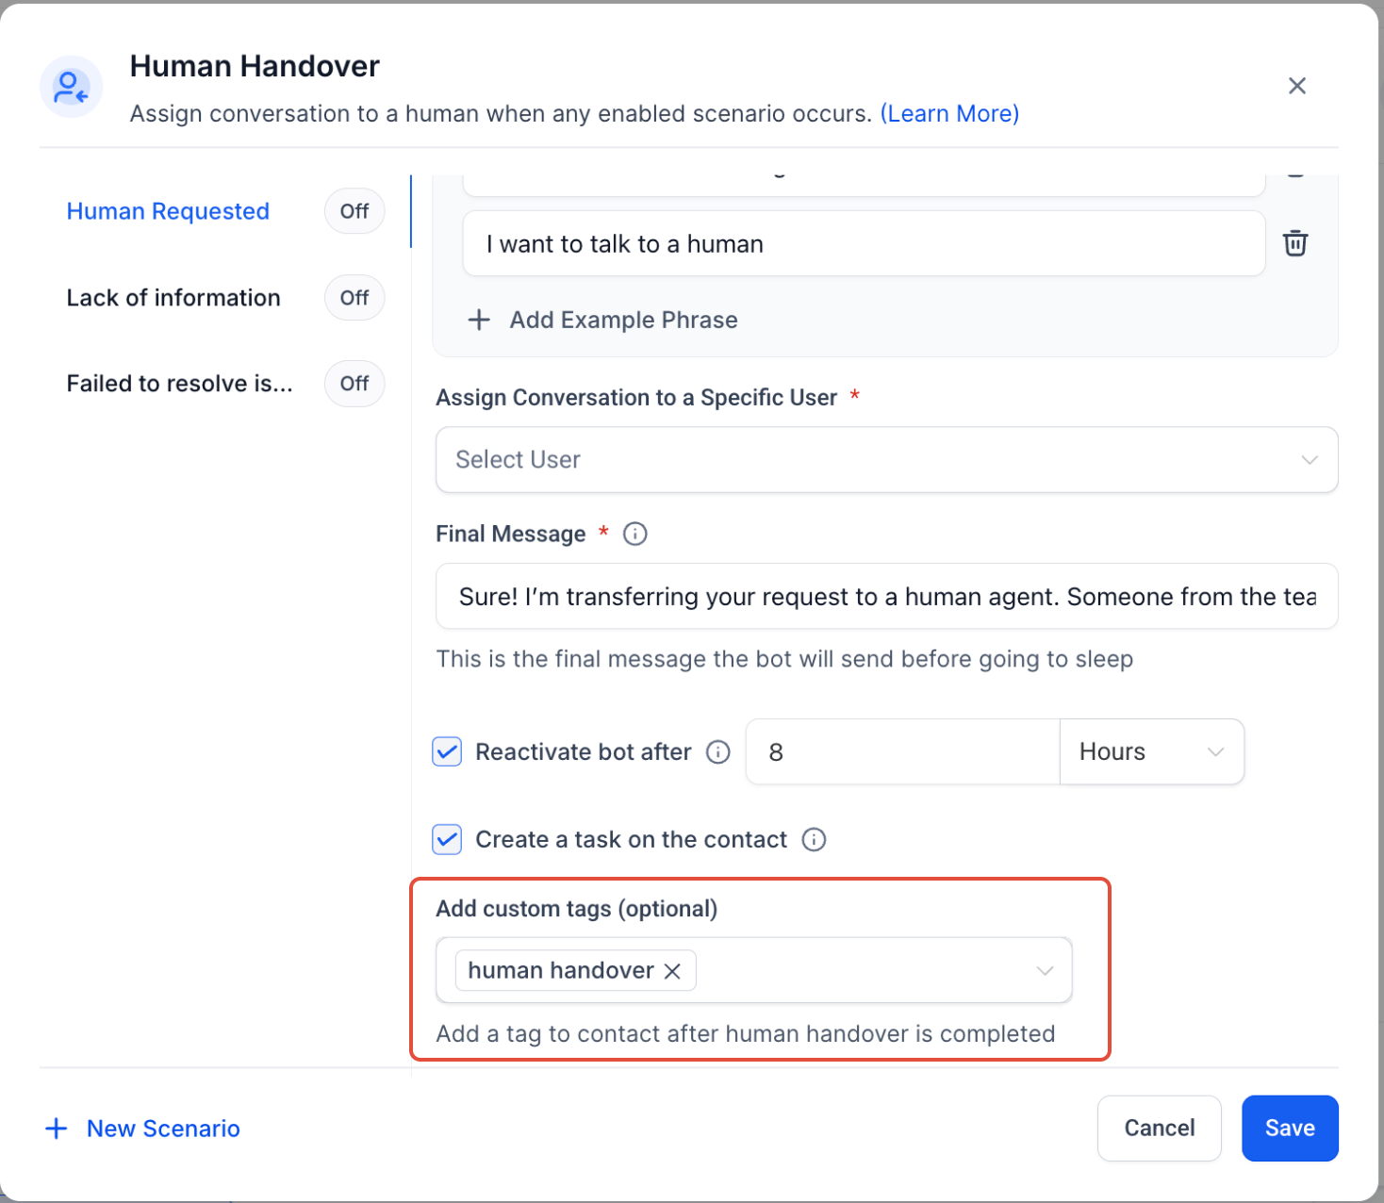The image size is (1384, 1203).
Task: Toggle the Human Requested scenario switch
Action: point(354,211)
